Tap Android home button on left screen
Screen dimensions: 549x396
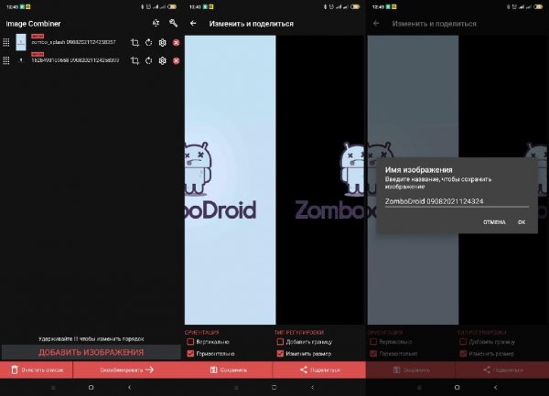[x=91, y=387]
